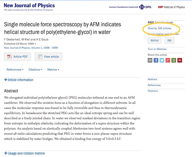The height and width of the screenshot is (157, 192).
Task: Jump to Abstract in sidebar navigation
Action: pos(152,79)
